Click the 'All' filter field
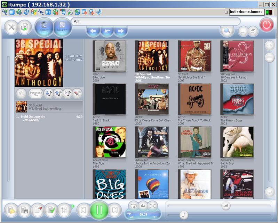Screen dimensions: 278x223 click(x=156, y=22)
